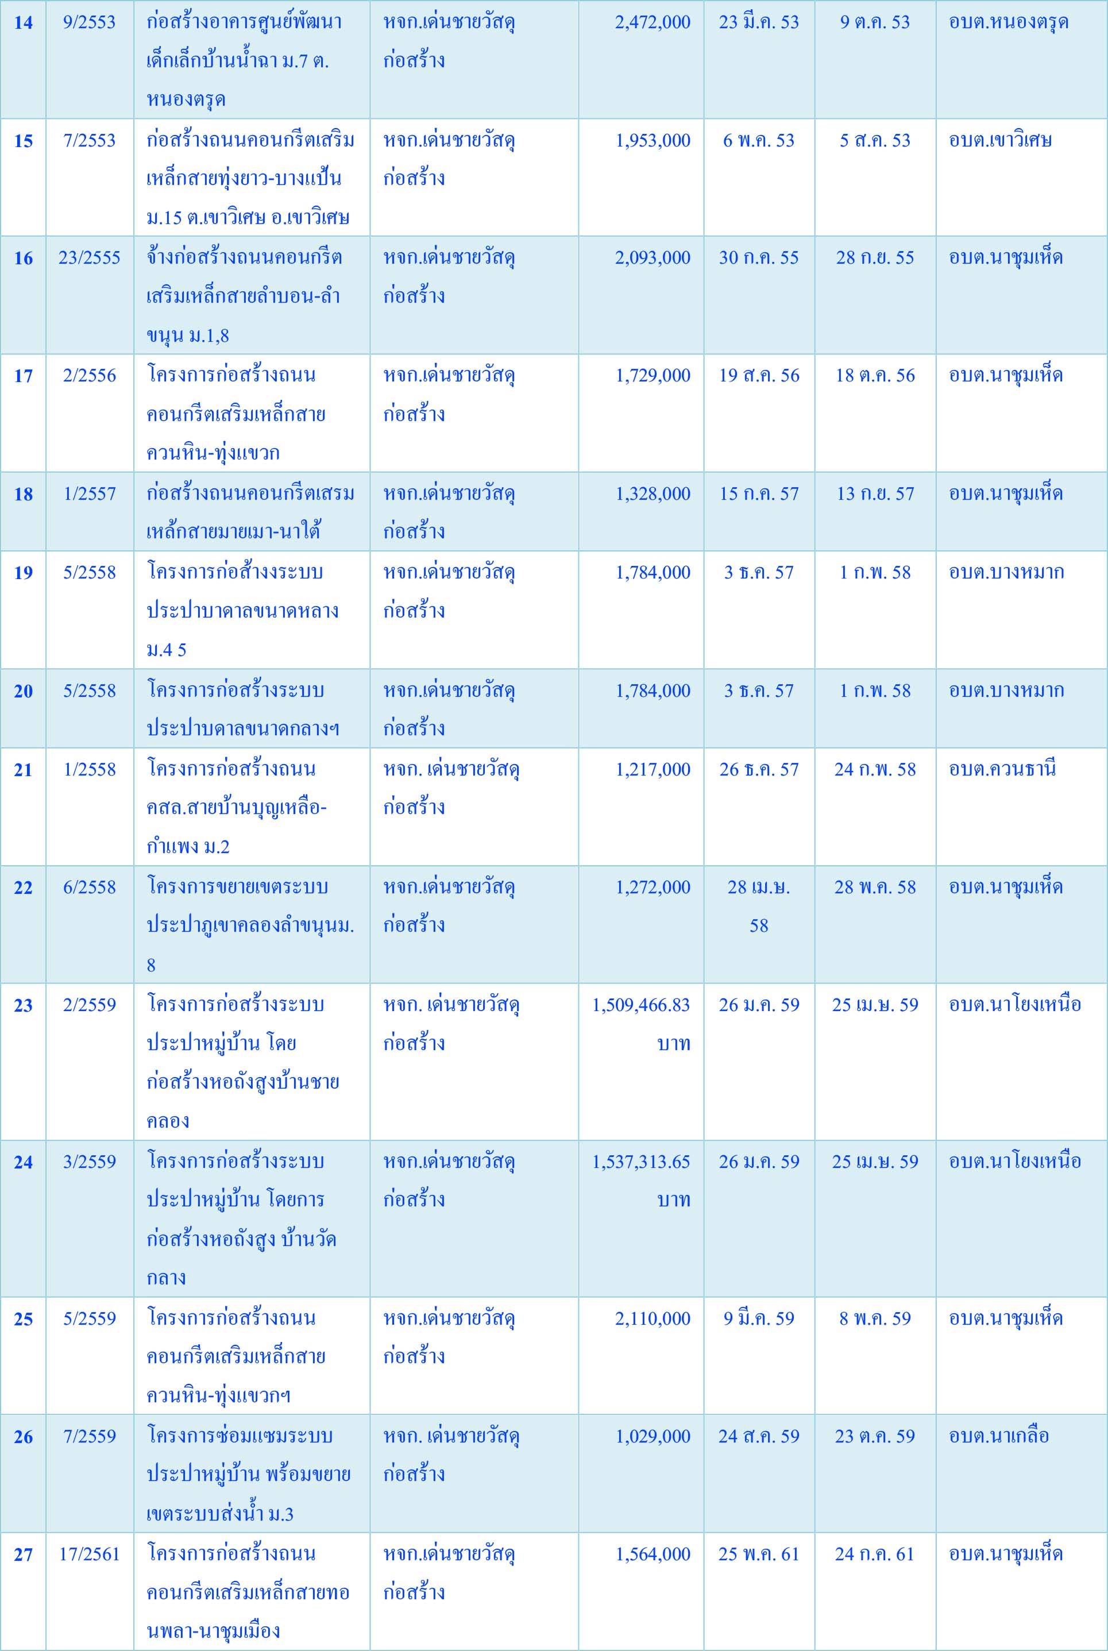Click row number 18 cell
The width and height of the screenshot is (1108, 1651).
click(x=24, y=494)
